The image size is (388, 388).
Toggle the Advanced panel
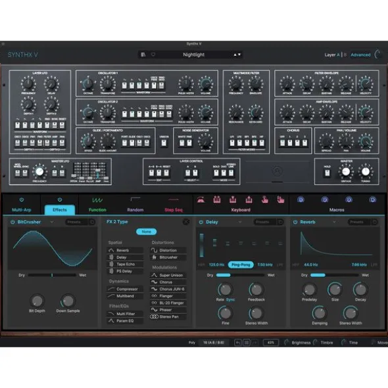360,54
